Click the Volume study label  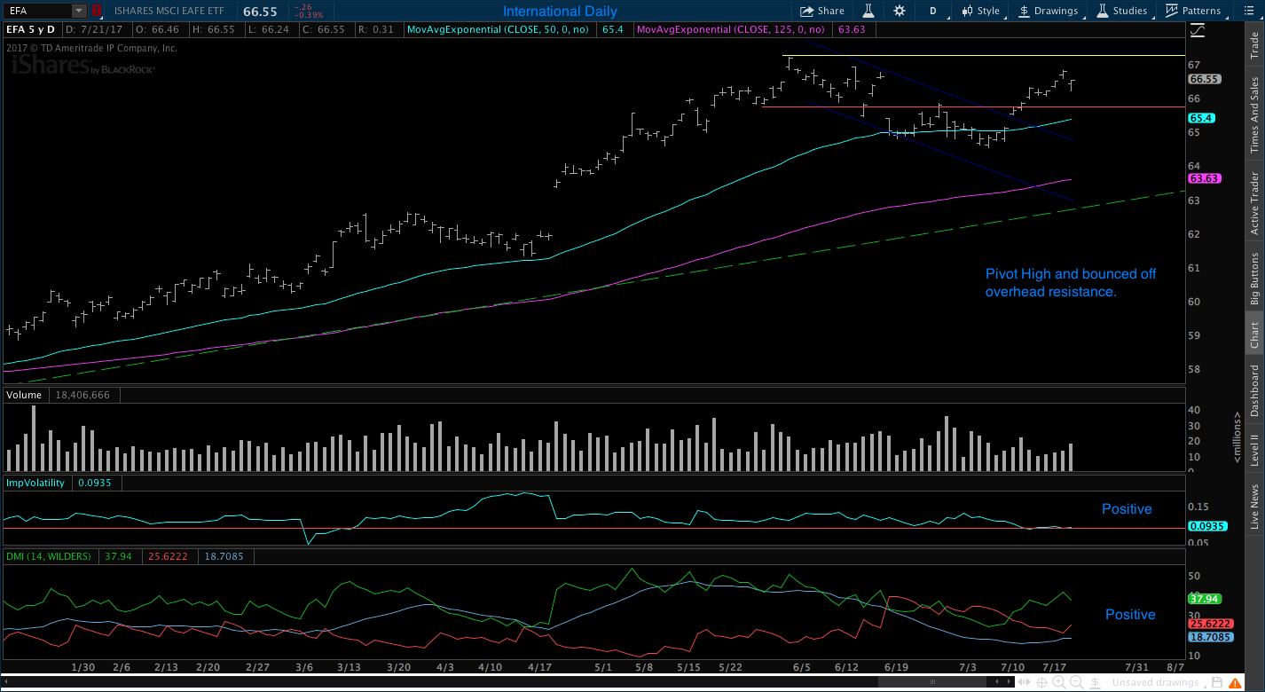click(24, 395)
